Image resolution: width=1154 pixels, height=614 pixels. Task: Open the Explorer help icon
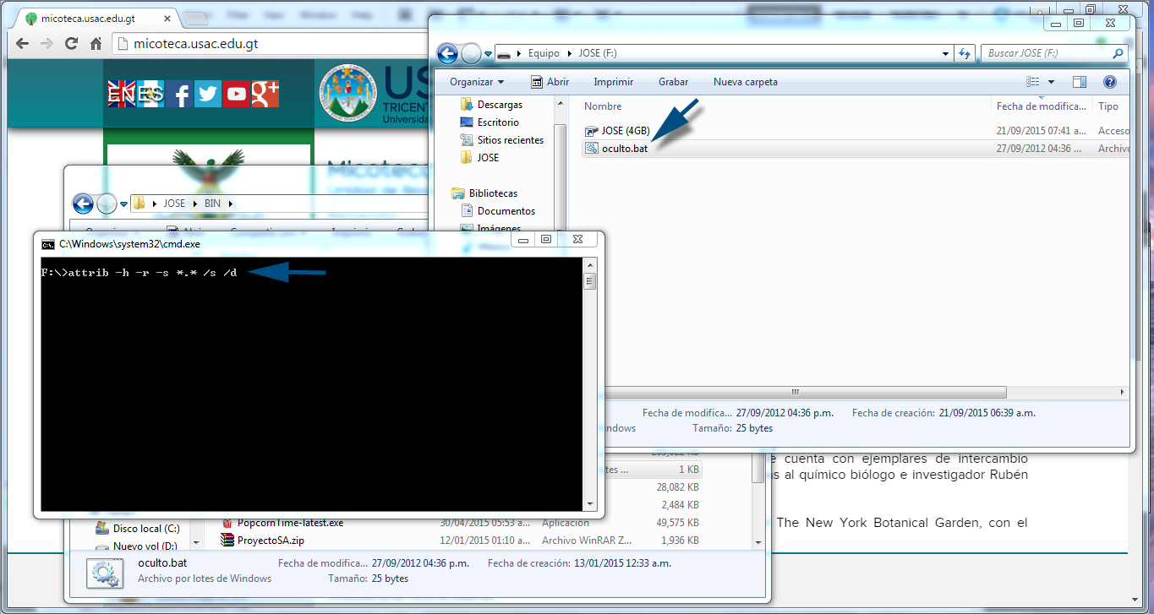tap(1110, 82)
